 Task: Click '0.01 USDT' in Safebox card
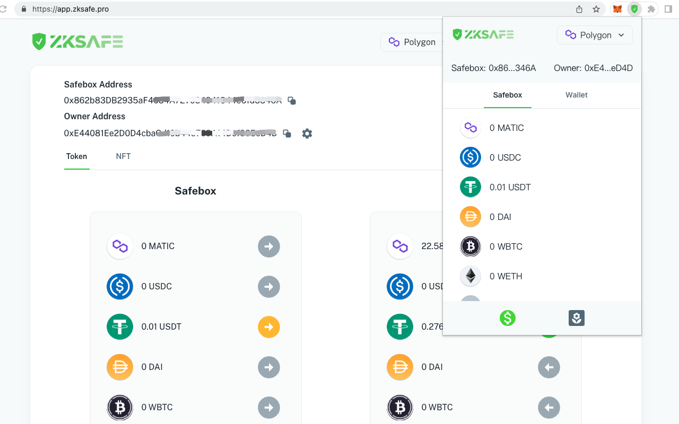[x=161, y=327]
